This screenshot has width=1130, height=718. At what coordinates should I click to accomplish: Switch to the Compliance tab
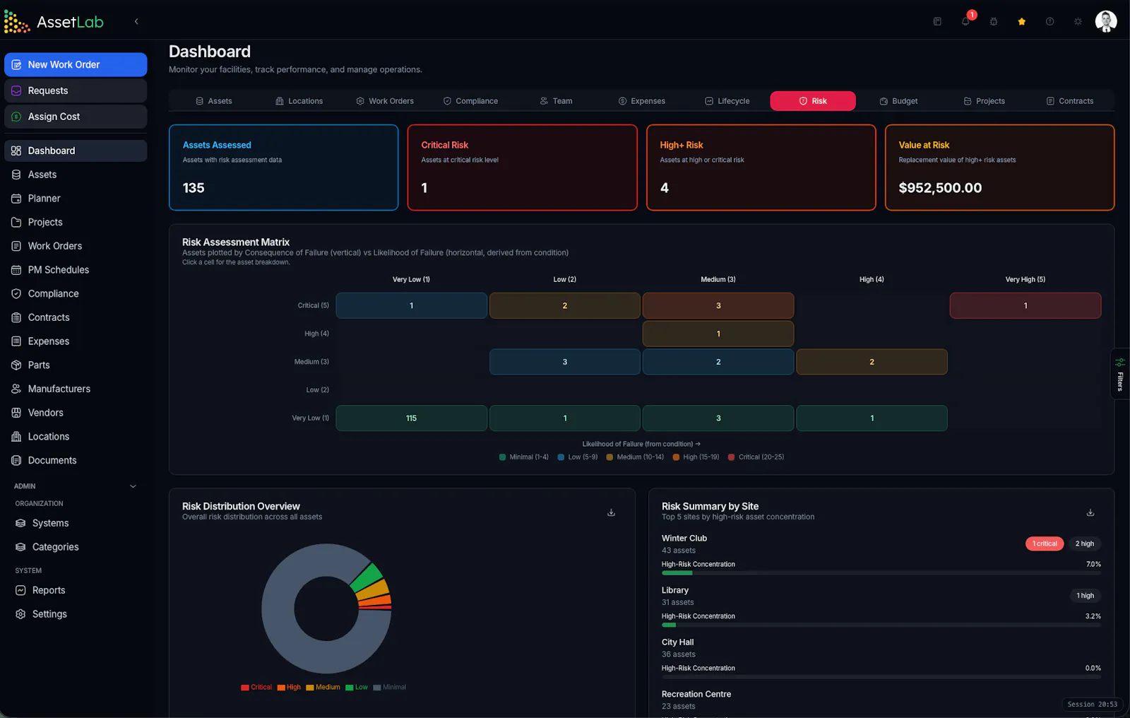pyautogui.click(x=470, y=101)
